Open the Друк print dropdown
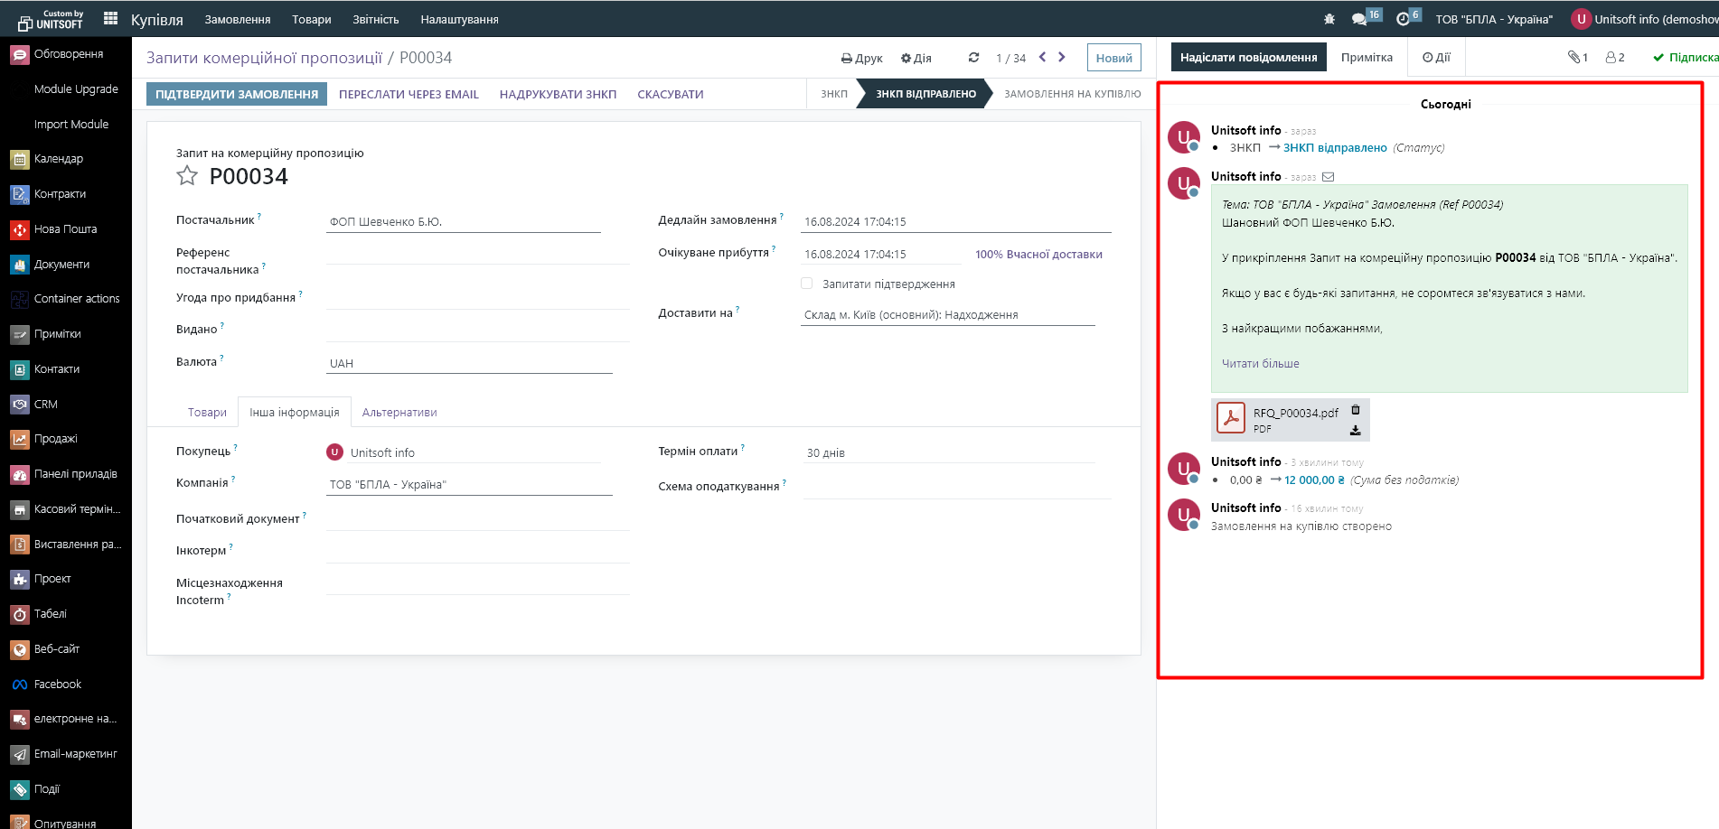The width and height of the screenshot is (1719, 829). (x=861, y=59)
